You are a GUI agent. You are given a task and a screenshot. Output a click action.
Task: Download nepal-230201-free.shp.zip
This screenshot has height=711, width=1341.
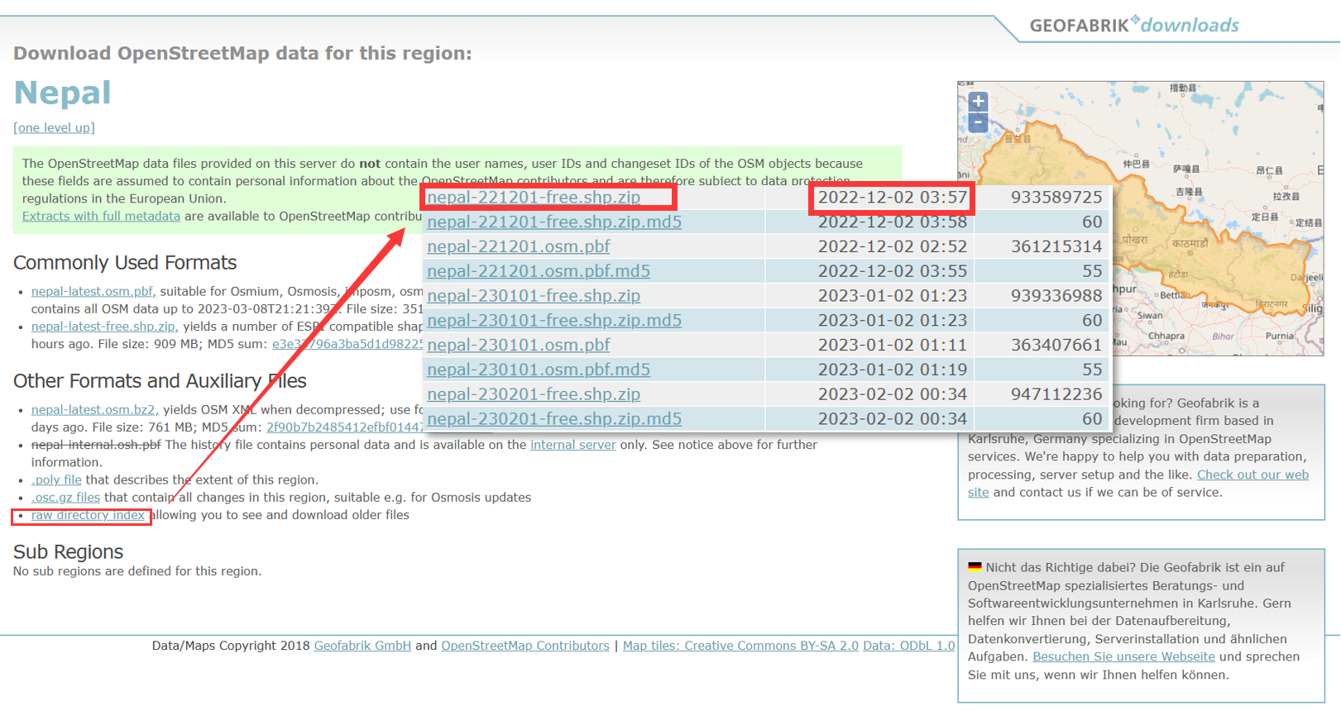coord(534,394)
